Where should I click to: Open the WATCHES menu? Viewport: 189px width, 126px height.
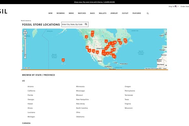[x=82, y=13]
